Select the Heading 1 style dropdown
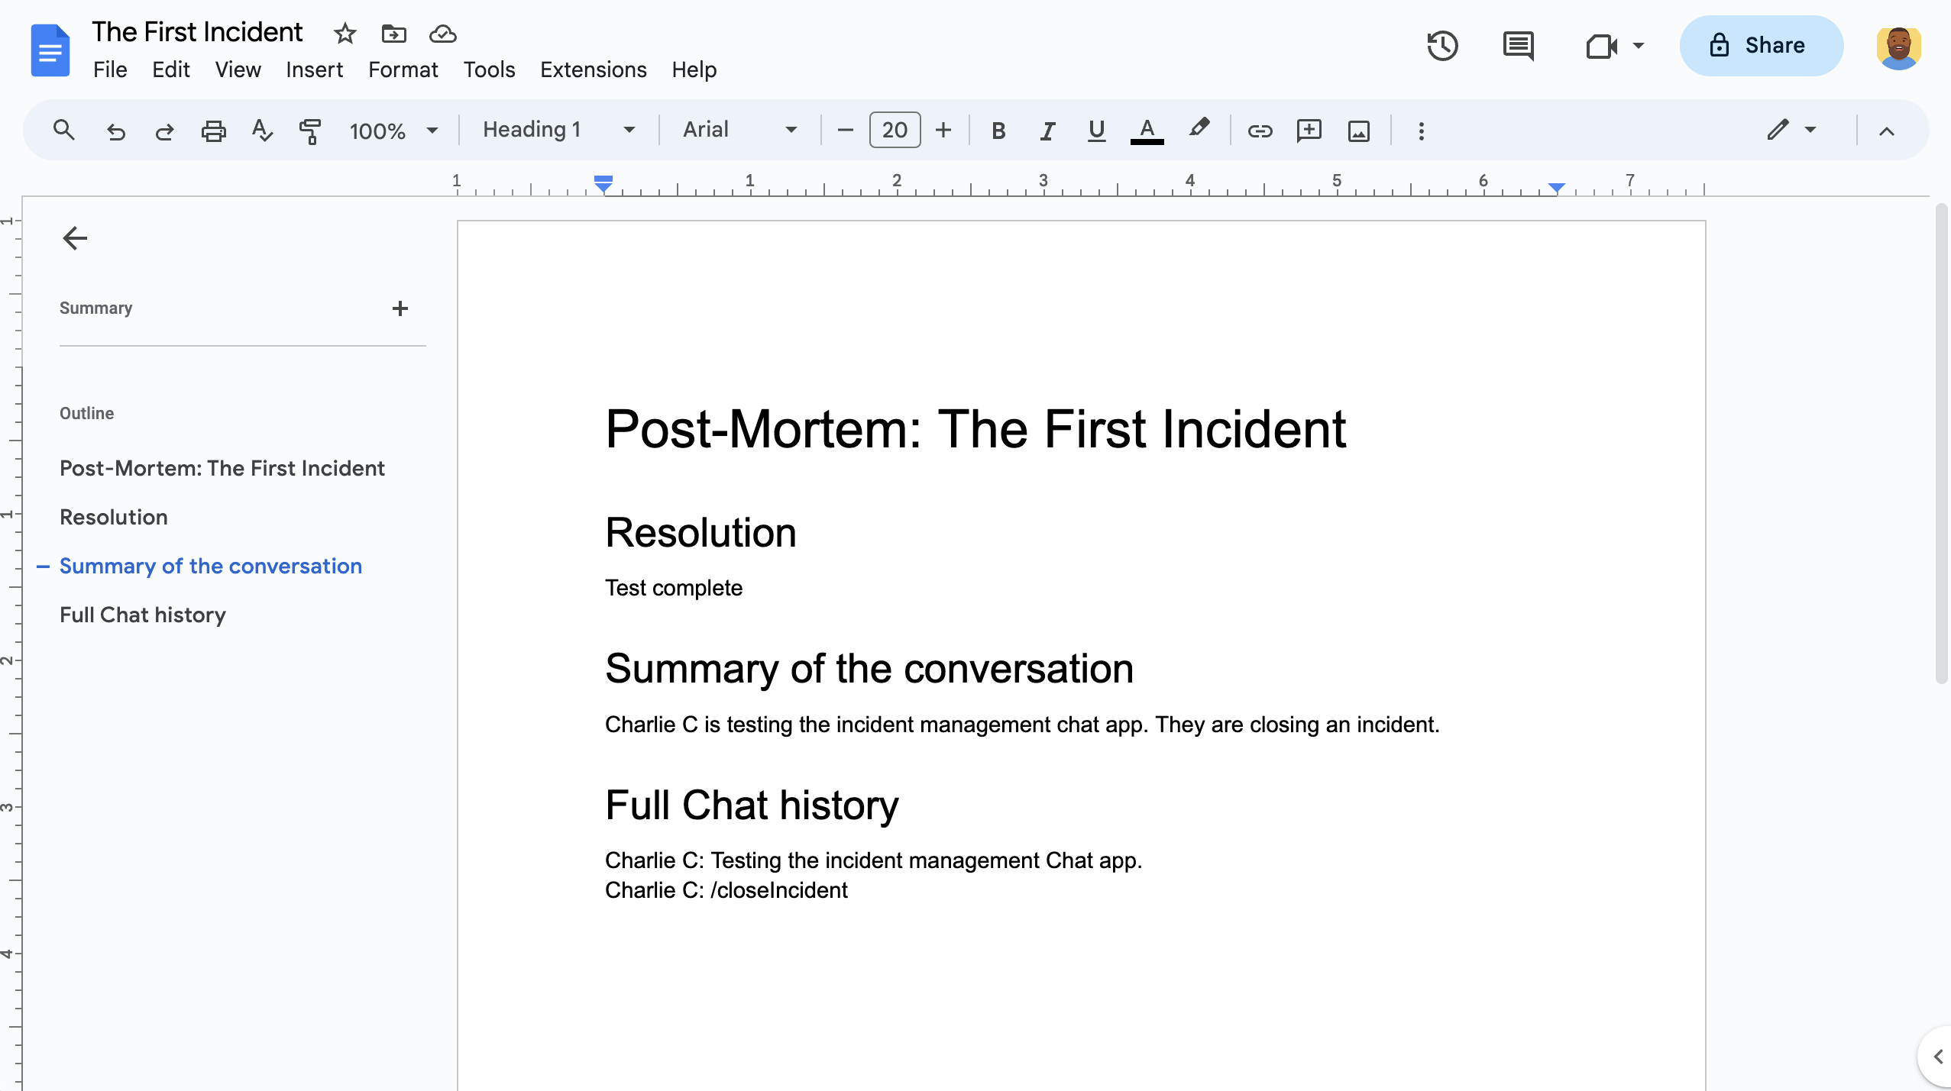Screen dimensions: 1951x1091 (x=556, y=130)
